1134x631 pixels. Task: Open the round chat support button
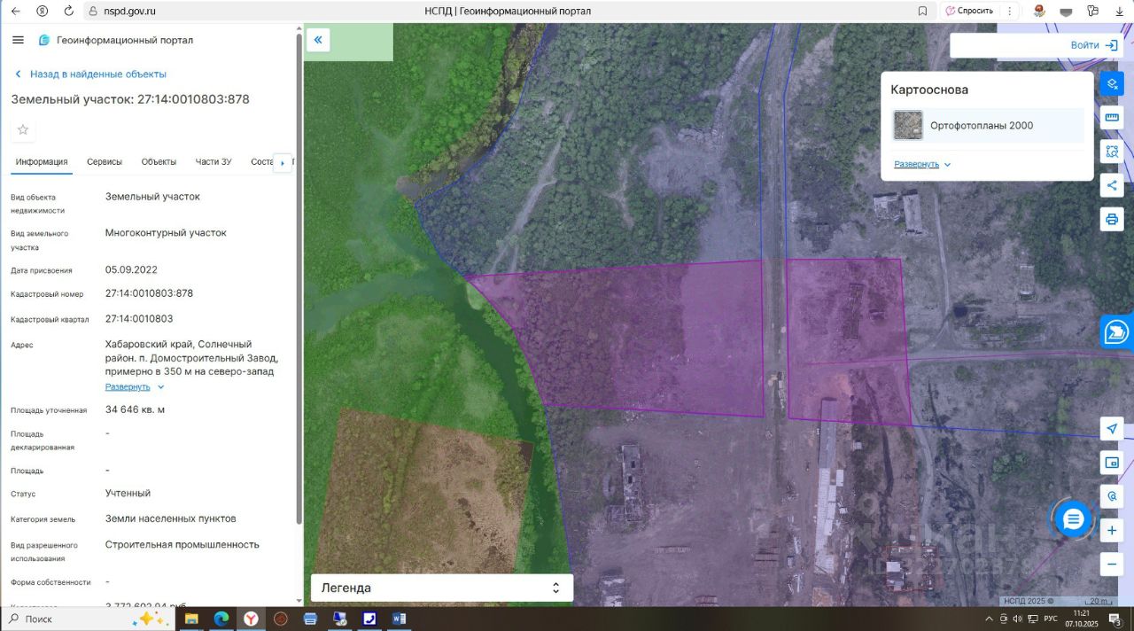[1074, 519]
